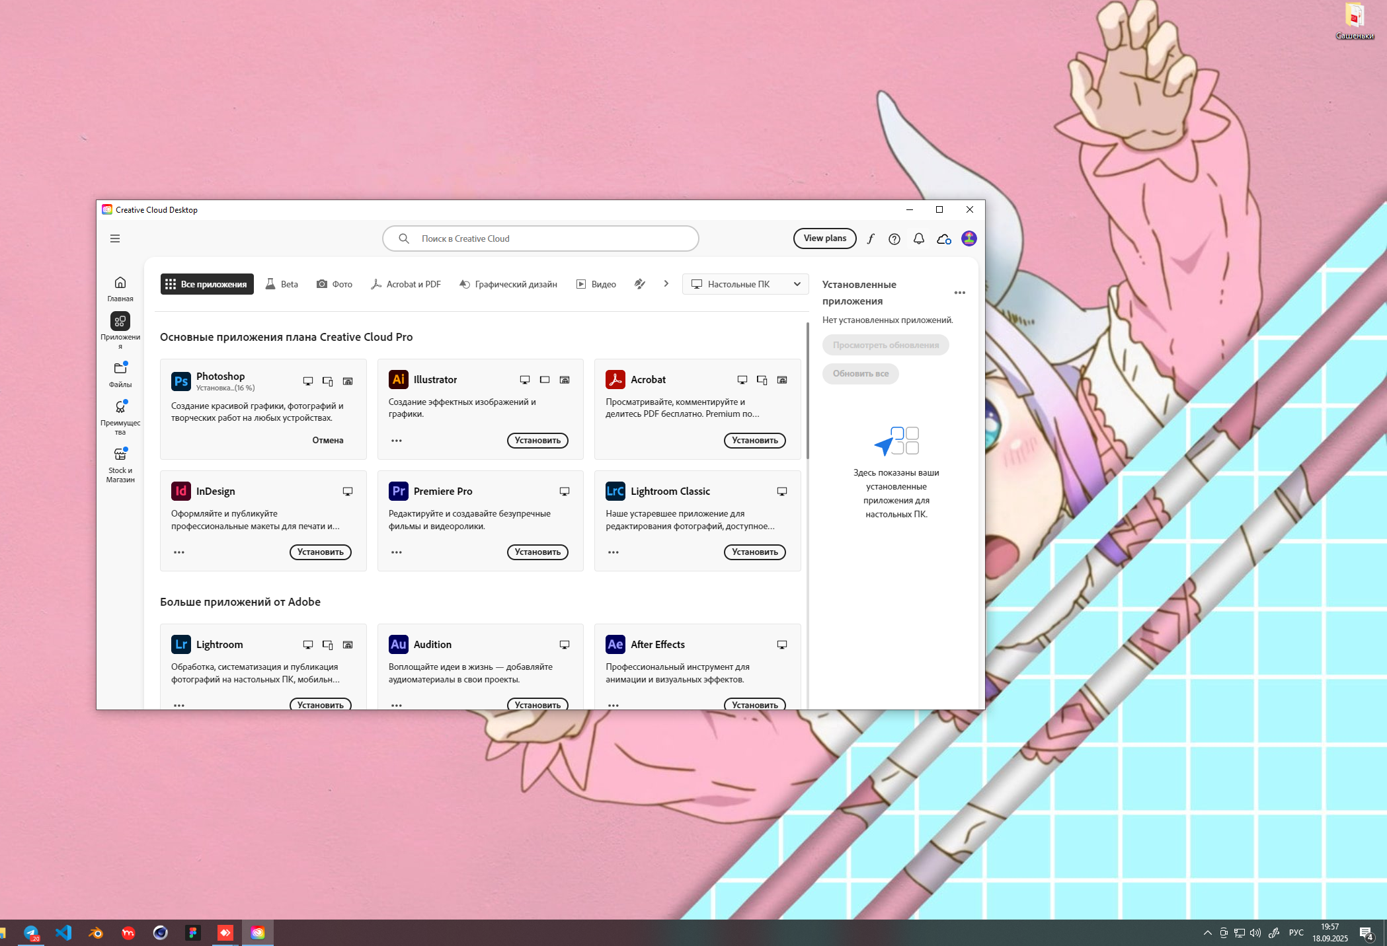The height and width of the screenshot is (946, 1387).
Task: Click the fonts 'f' icon
Action: click(x=871, y=239)
